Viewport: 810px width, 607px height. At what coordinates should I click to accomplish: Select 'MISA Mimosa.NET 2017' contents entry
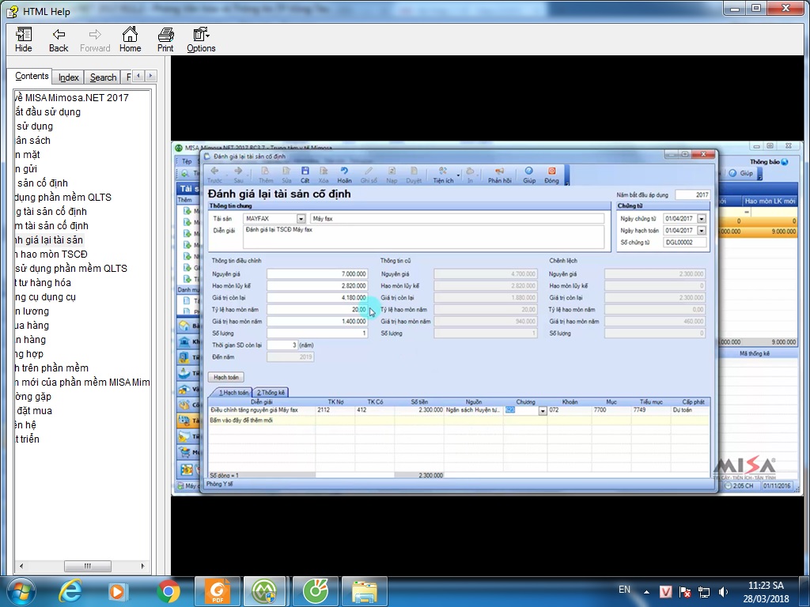point(72,97)
